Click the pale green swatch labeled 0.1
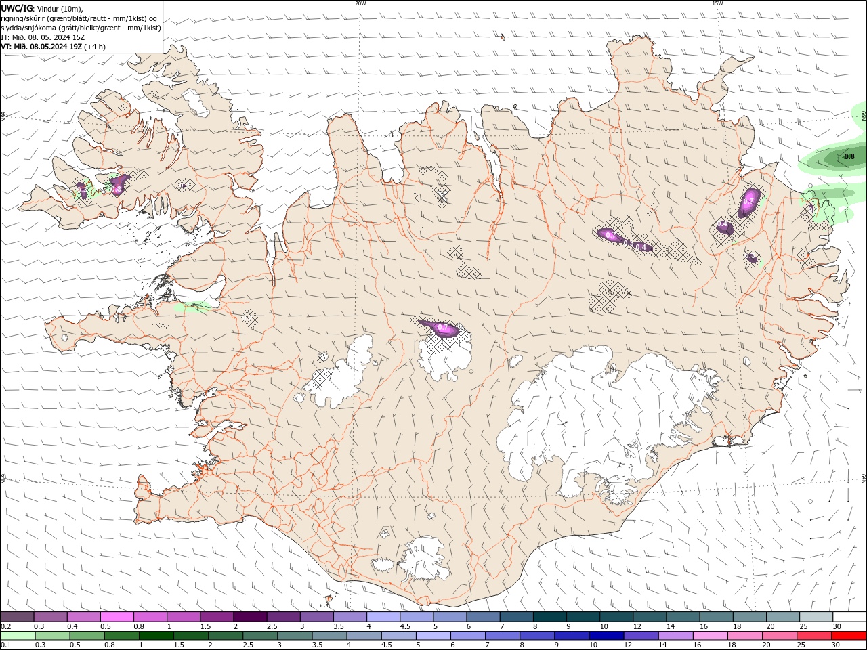The width and height of the screenshot is (867, 650). pos(18,636)
